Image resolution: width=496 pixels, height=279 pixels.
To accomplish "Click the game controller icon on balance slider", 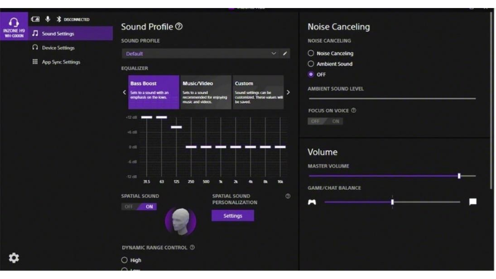I will click(x=312, y=201).
